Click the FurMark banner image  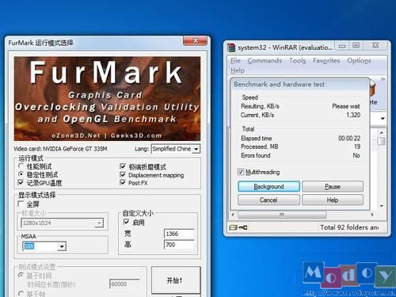point(107,98)
